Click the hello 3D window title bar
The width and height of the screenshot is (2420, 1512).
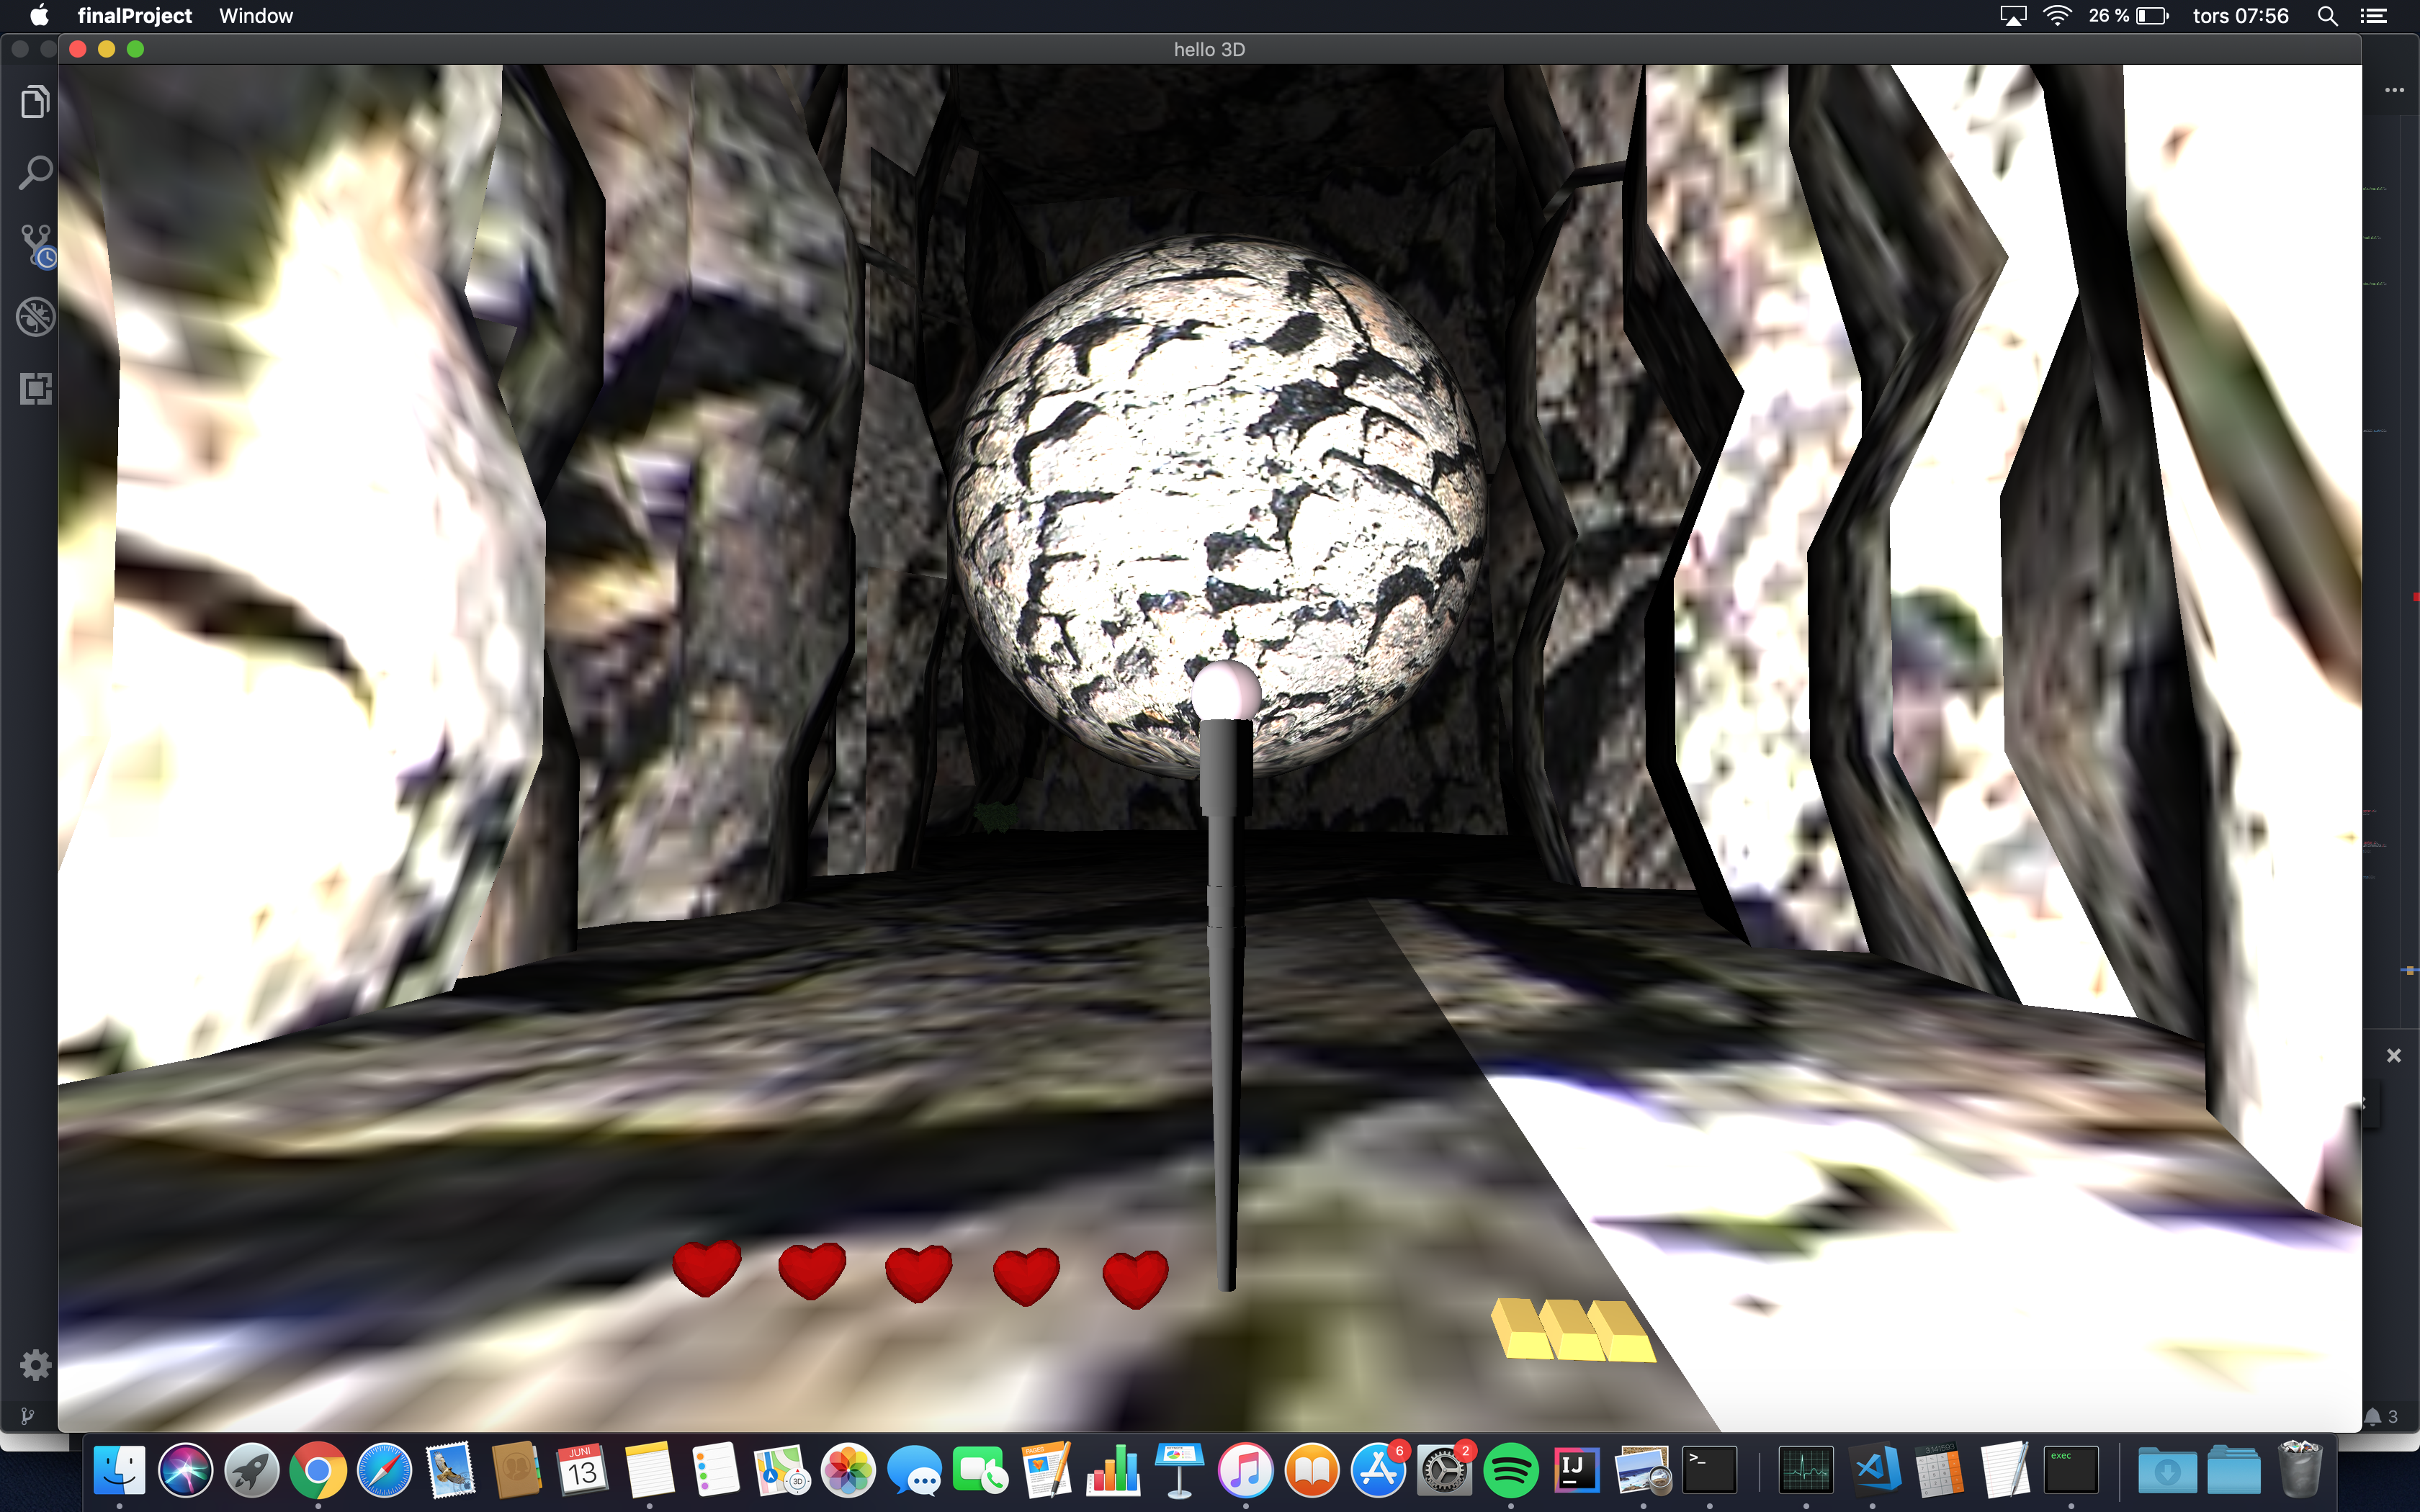pos(1209,49)
